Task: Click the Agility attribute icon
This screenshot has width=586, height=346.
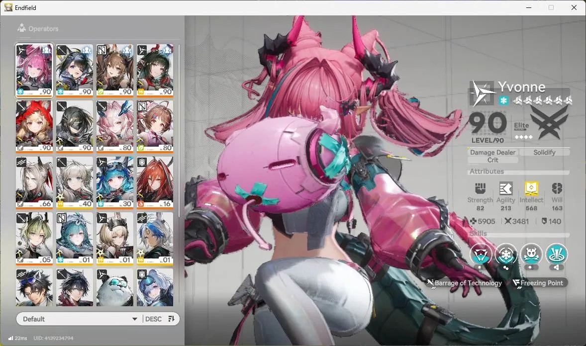Action: click(505, 188)
